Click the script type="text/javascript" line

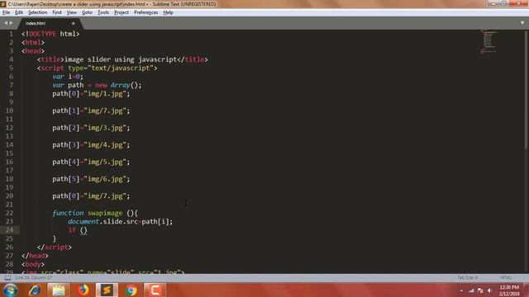click(98, 68)
